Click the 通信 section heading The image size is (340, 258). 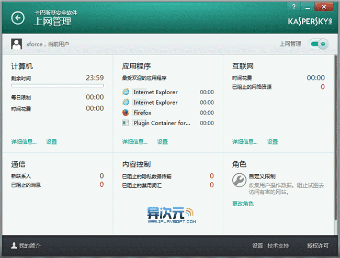pyautogui.click(x=18, y=164)
